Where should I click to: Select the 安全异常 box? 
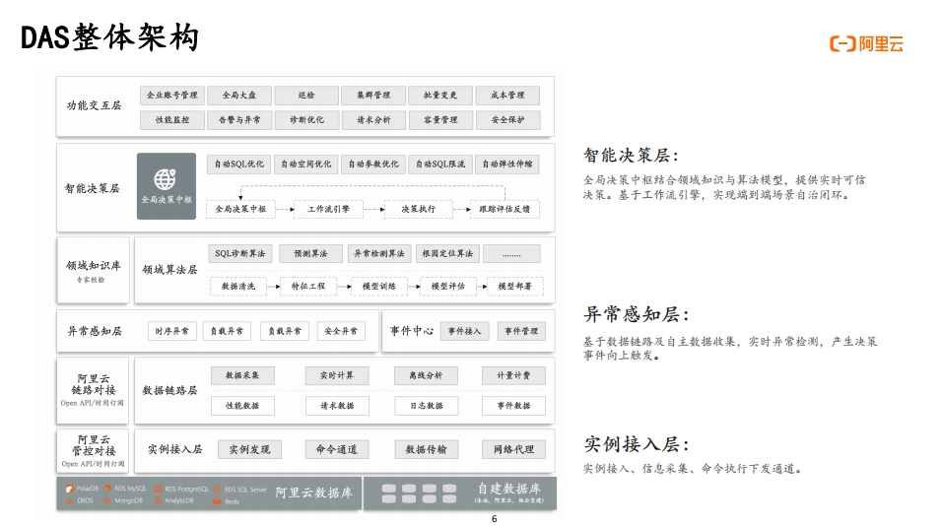tap(341, 331)
